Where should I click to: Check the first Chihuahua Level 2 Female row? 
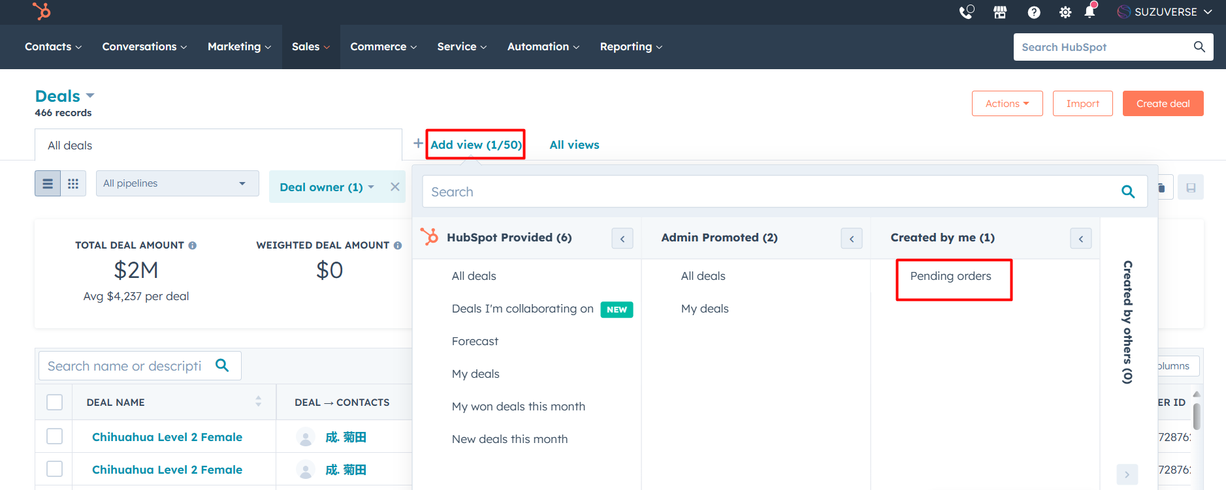pyautogui.click(x=55, y=436)
